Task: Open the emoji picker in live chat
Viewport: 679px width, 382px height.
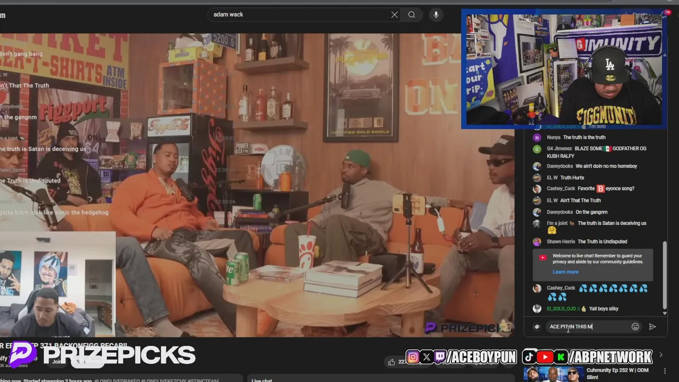Action: 635,327
